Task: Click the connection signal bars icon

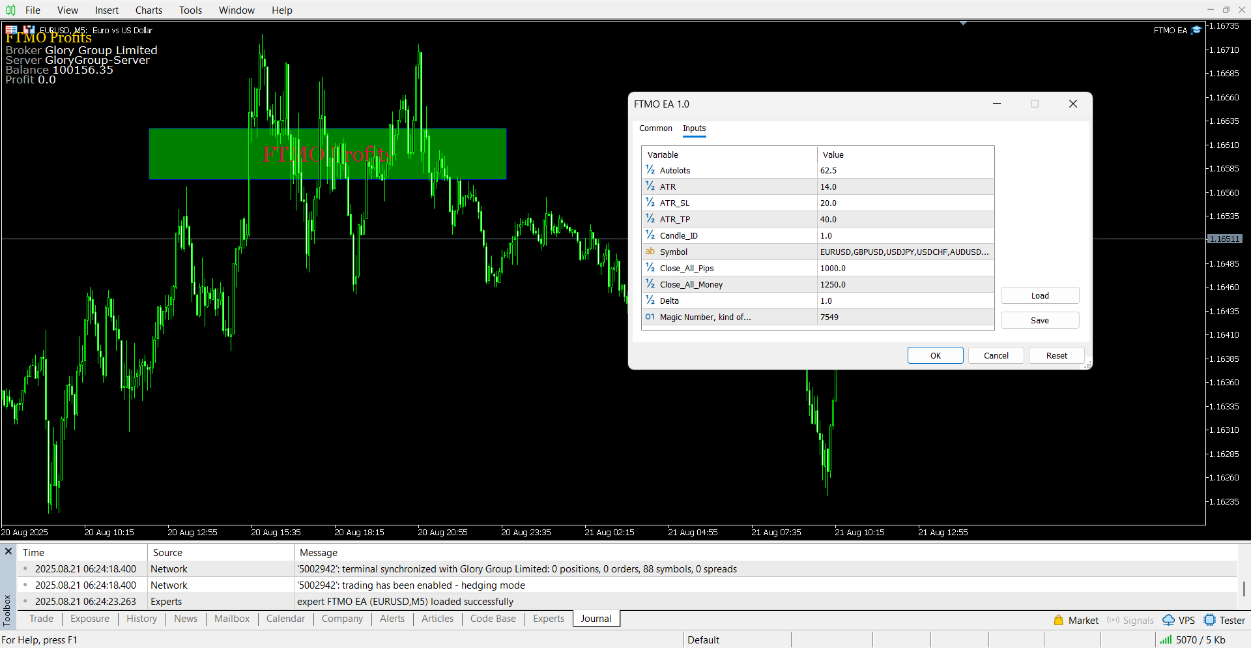Action: (1166, 640)
